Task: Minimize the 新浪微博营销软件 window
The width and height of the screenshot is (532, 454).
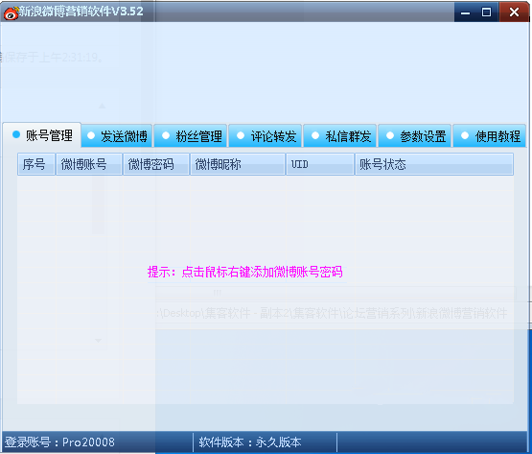Action: point(466,12)
